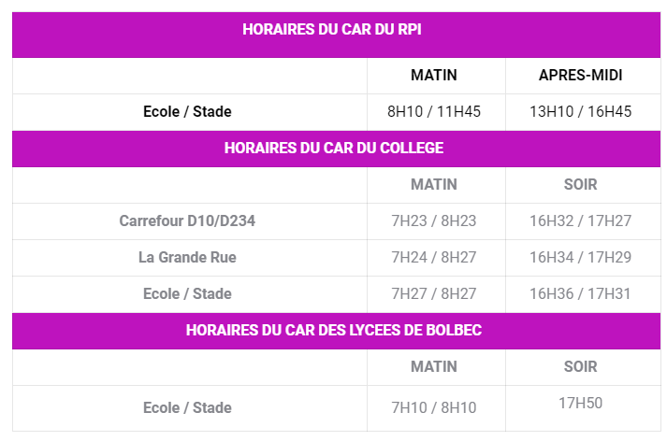This screenshot has height=441, width=667.
Task: Select the 7H23 / 8H23 time cell
Action: tap(434, 220)
